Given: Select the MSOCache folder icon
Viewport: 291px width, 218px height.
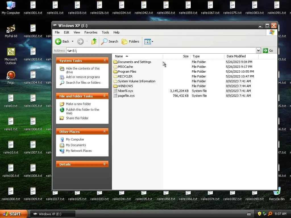Looking at the screenshot, I should tap(115, 67).
